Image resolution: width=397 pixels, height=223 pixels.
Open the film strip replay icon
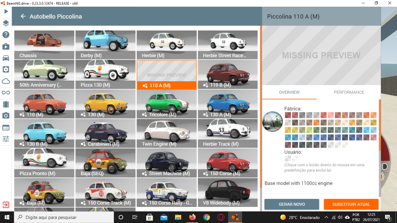coord(6,104)
